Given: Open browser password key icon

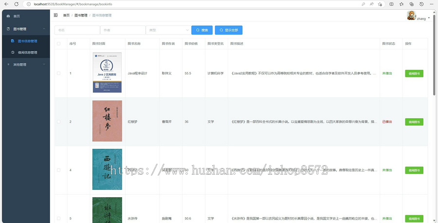Looking at the screenshot, I should pyautogui.click(x=363, y=4).
